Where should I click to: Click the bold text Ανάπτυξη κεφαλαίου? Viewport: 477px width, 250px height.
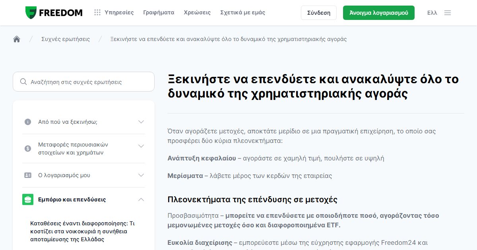click(x=202, y=158)
